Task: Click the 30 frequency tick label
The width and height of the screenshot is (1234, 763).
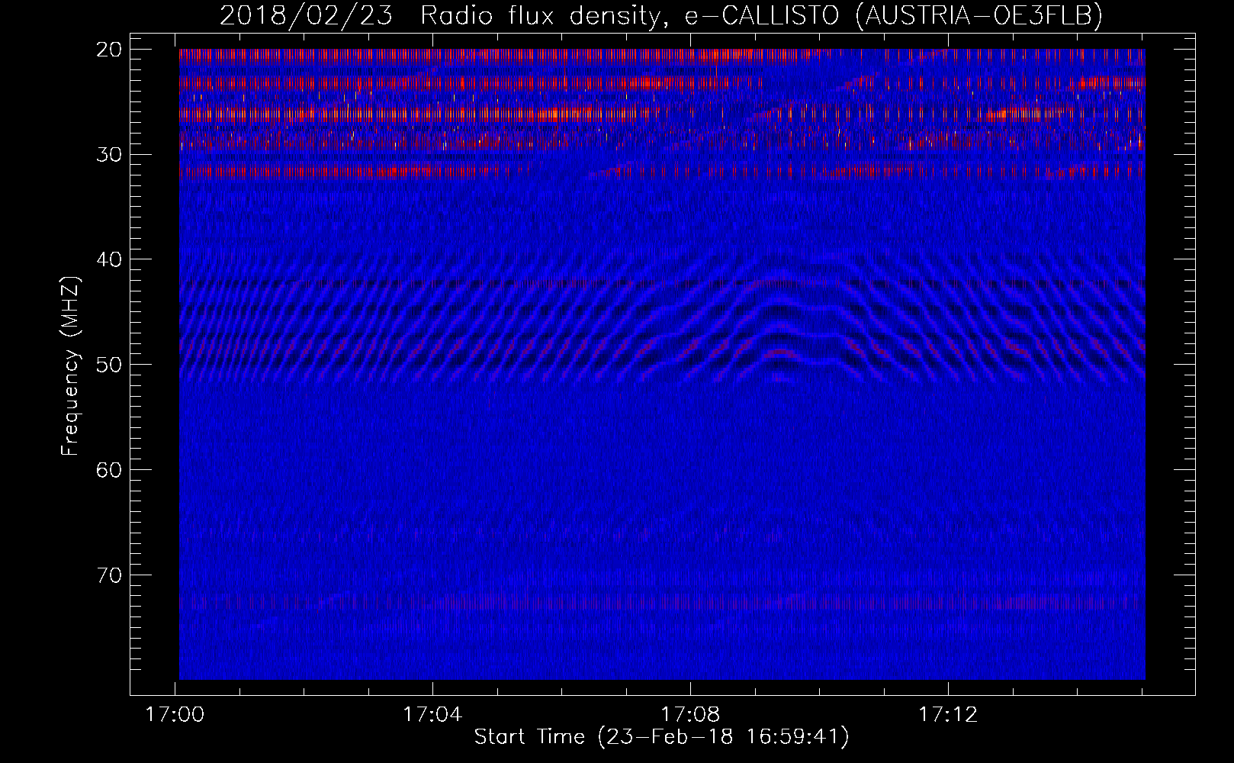Action: [110, 155]
